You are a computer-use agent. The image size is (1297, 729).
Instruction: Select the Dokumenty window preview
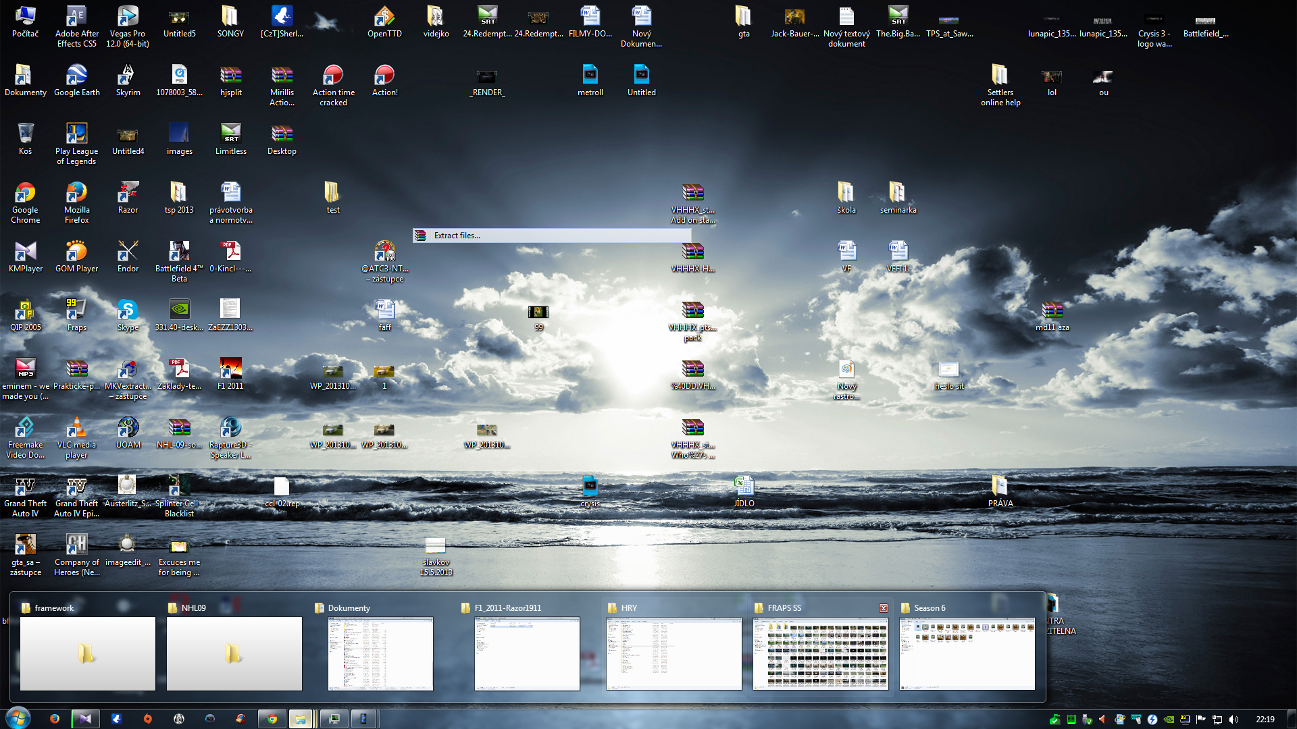click(x=380, y=653)
